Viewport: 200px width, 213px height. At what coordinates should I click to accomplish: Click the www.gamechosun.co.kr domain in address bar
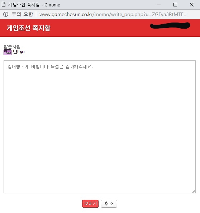coord(66,14)
